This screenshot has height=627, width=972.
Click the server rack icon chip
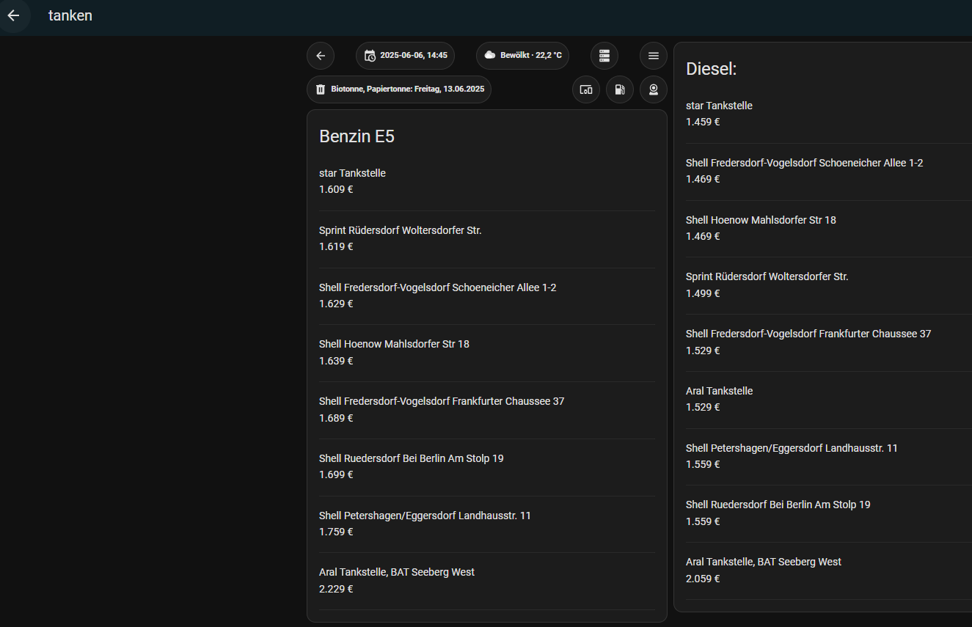click(x=604, y=56)
